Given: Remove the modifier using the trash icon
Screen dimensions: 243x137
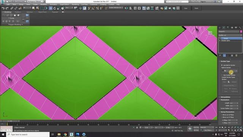Looking at the screenshot, I should pyautogui.click(x=232, y=56).
